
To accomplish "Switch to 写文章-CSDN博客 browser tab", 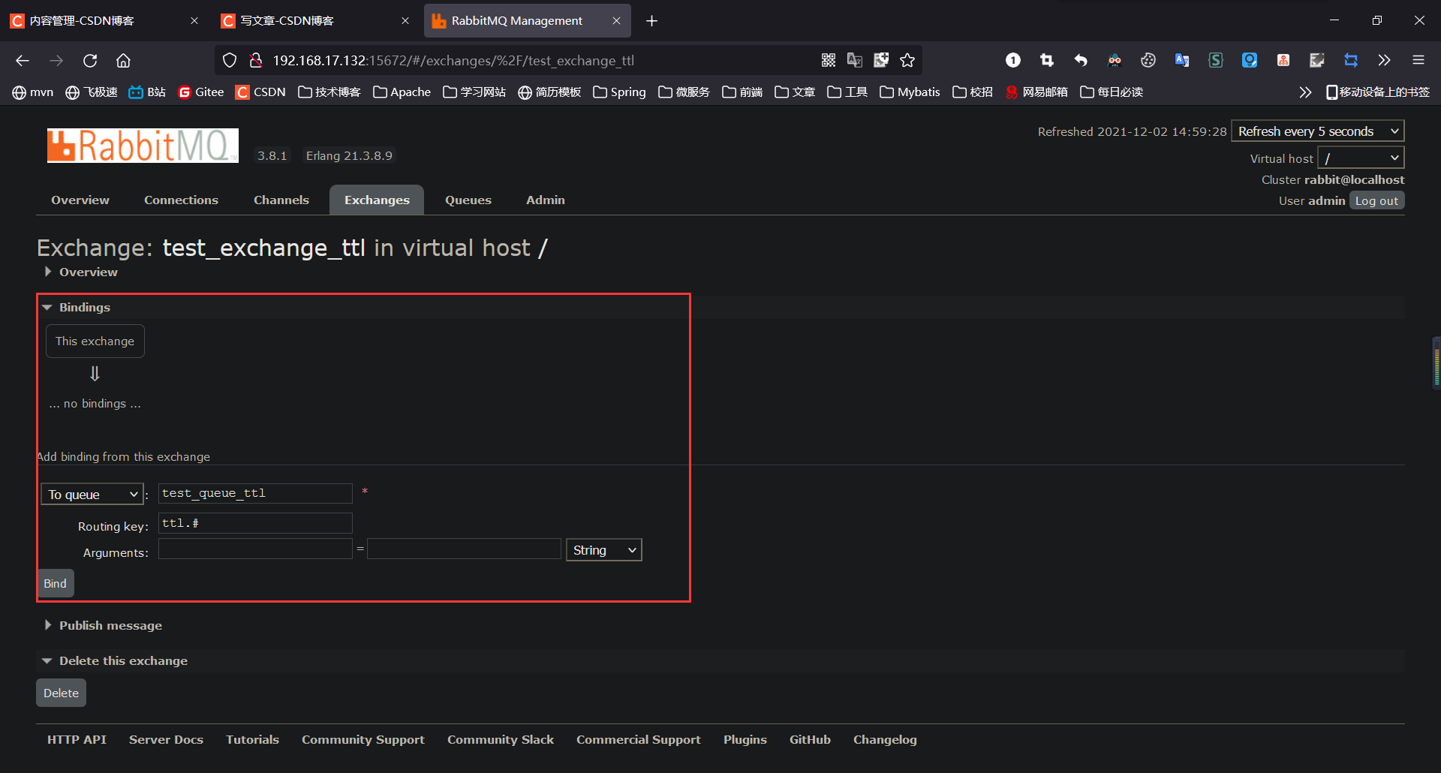I will 315,21.
